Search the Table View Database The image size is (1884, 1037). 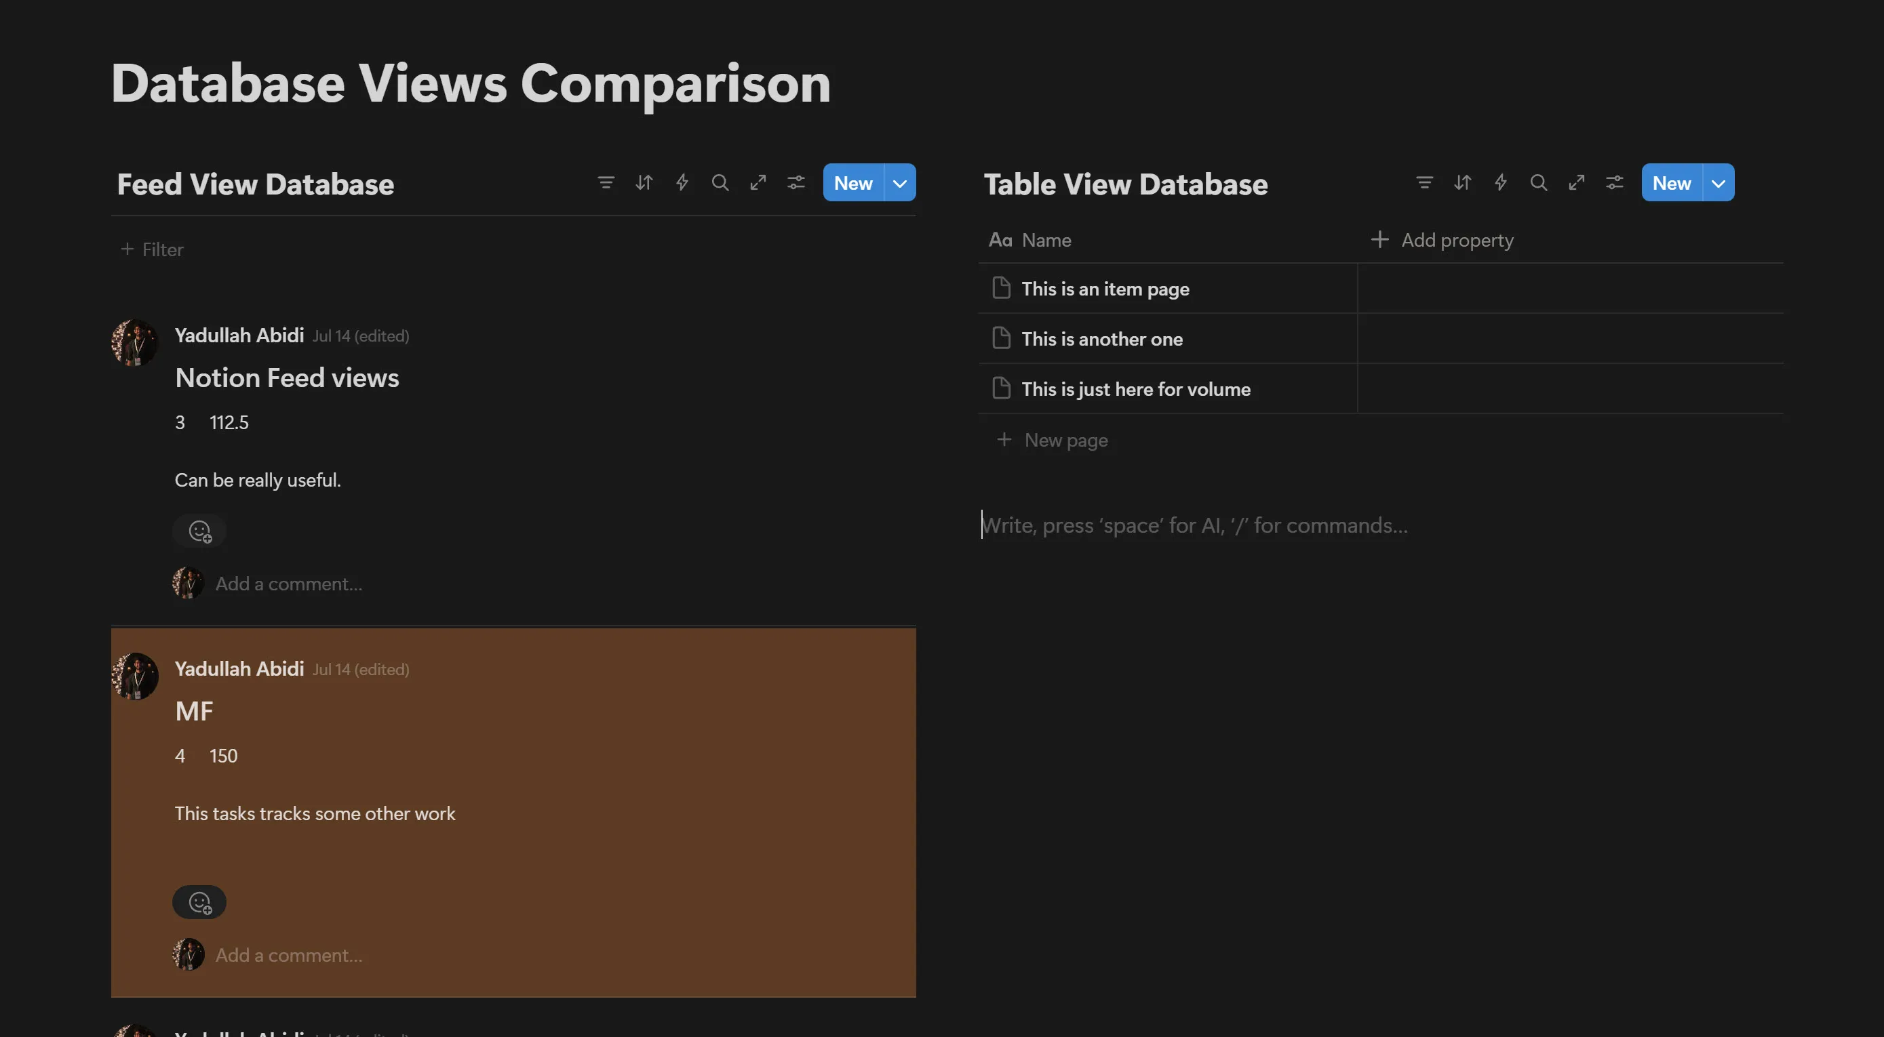pos(1538,183)
